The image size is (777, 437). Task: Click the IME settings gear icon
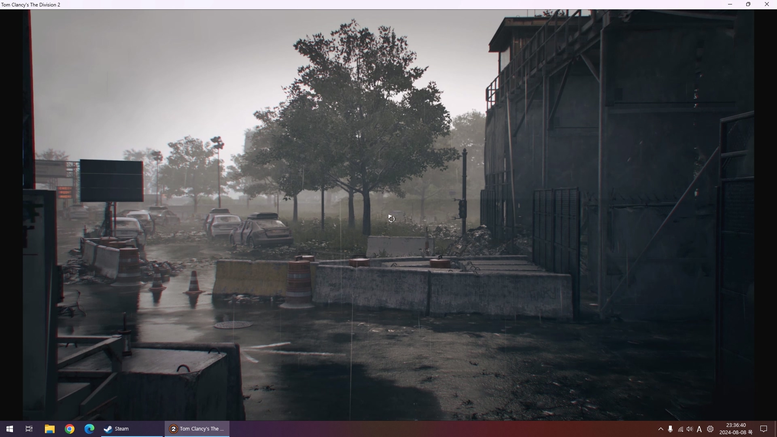pos(710,429)
